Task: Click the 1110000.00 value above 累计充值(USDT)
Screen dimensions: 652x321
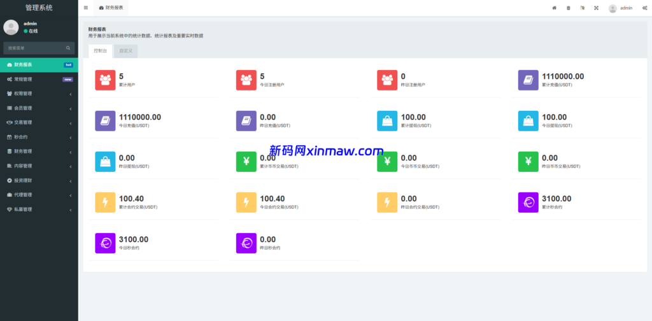Action: pyautogui.click(x=563, y=76)
